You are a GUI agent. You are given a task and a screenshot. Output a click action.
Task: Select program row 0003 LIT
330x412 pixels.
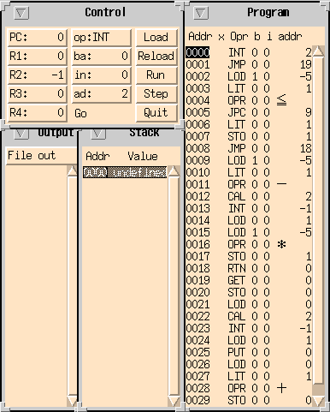click(249, 88)
